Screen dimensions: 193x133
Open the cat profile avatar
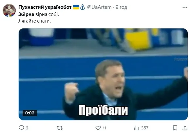9,10
